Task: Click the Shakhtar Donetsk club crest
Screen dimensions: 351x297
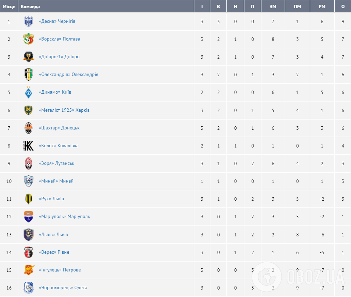Action: click(x=29, y=128)
